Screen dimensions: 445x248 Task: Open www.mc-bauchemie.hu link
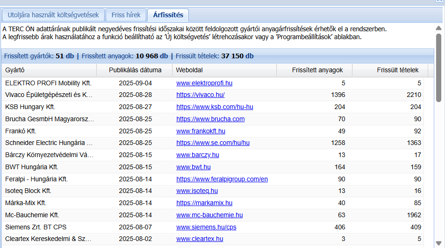click(x=209, y=215)
